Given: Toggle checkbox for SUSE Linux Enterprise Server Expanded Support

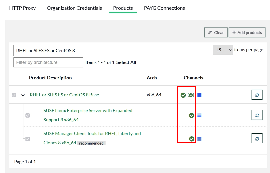Looking at the screenshot, I should pyautogui.click(x=27, y=115).
